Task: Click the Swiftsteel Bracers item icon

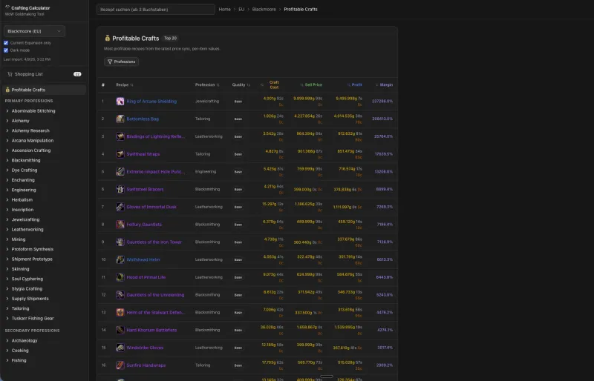Action: point(120,189)
